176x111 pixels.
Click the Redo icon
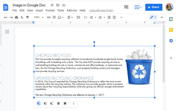[11, 17]
